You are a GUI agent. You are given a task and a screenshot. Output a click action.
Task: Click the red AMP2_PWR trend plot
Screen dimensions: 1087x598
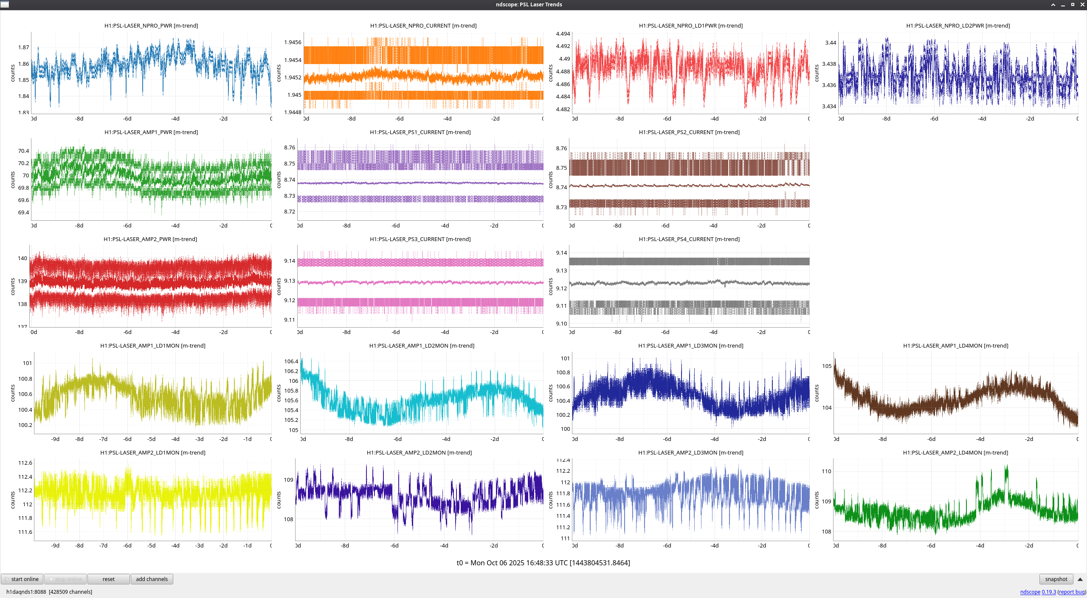point(151,285)
